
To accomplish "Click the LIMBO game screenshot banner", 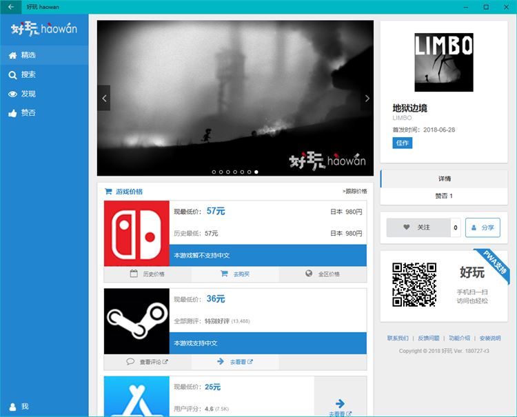I will (235, 98).
